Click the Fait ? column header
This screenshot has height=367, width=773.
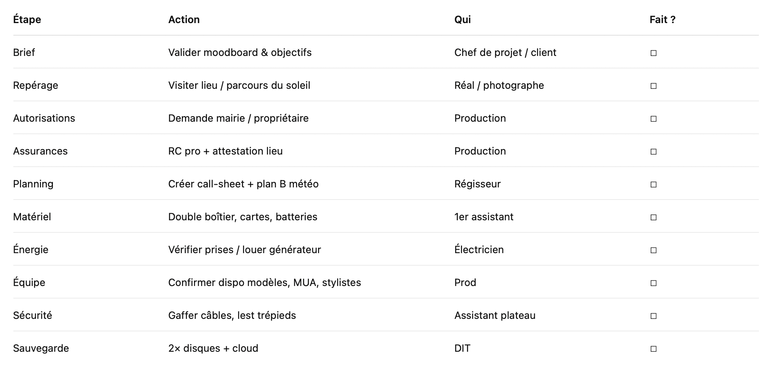pos(662,20)
